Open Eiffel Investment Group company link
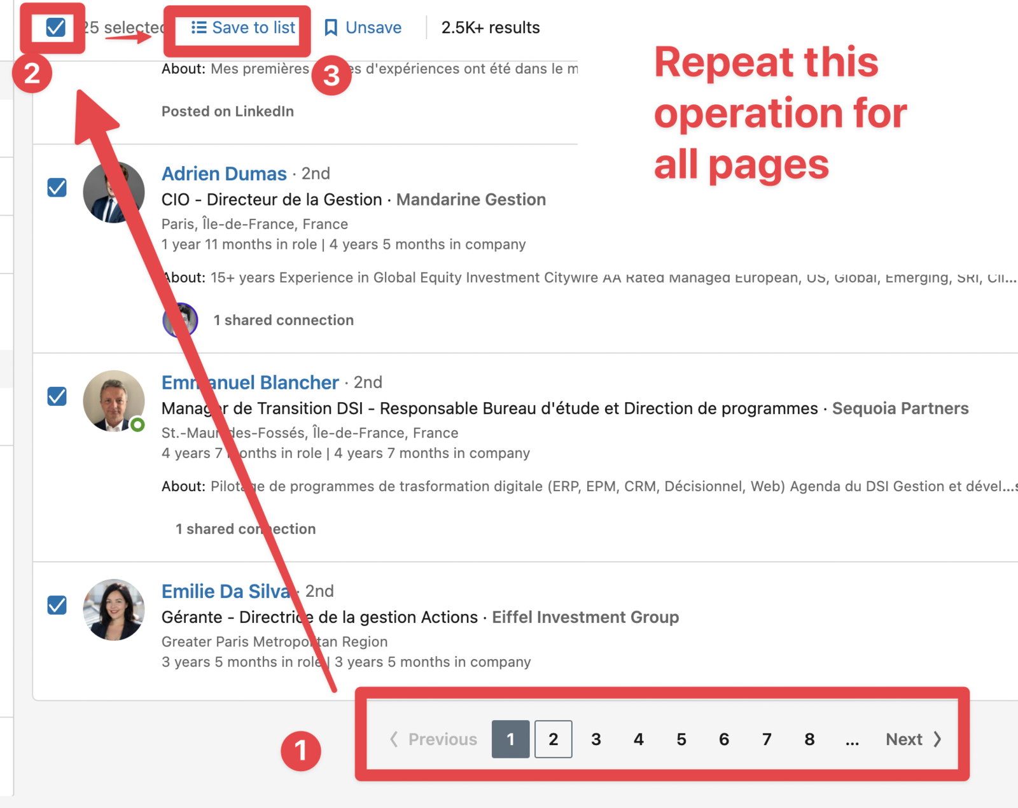Image resolution: width=1018 pixels, height=808 pixels. (x=585, y=617)
